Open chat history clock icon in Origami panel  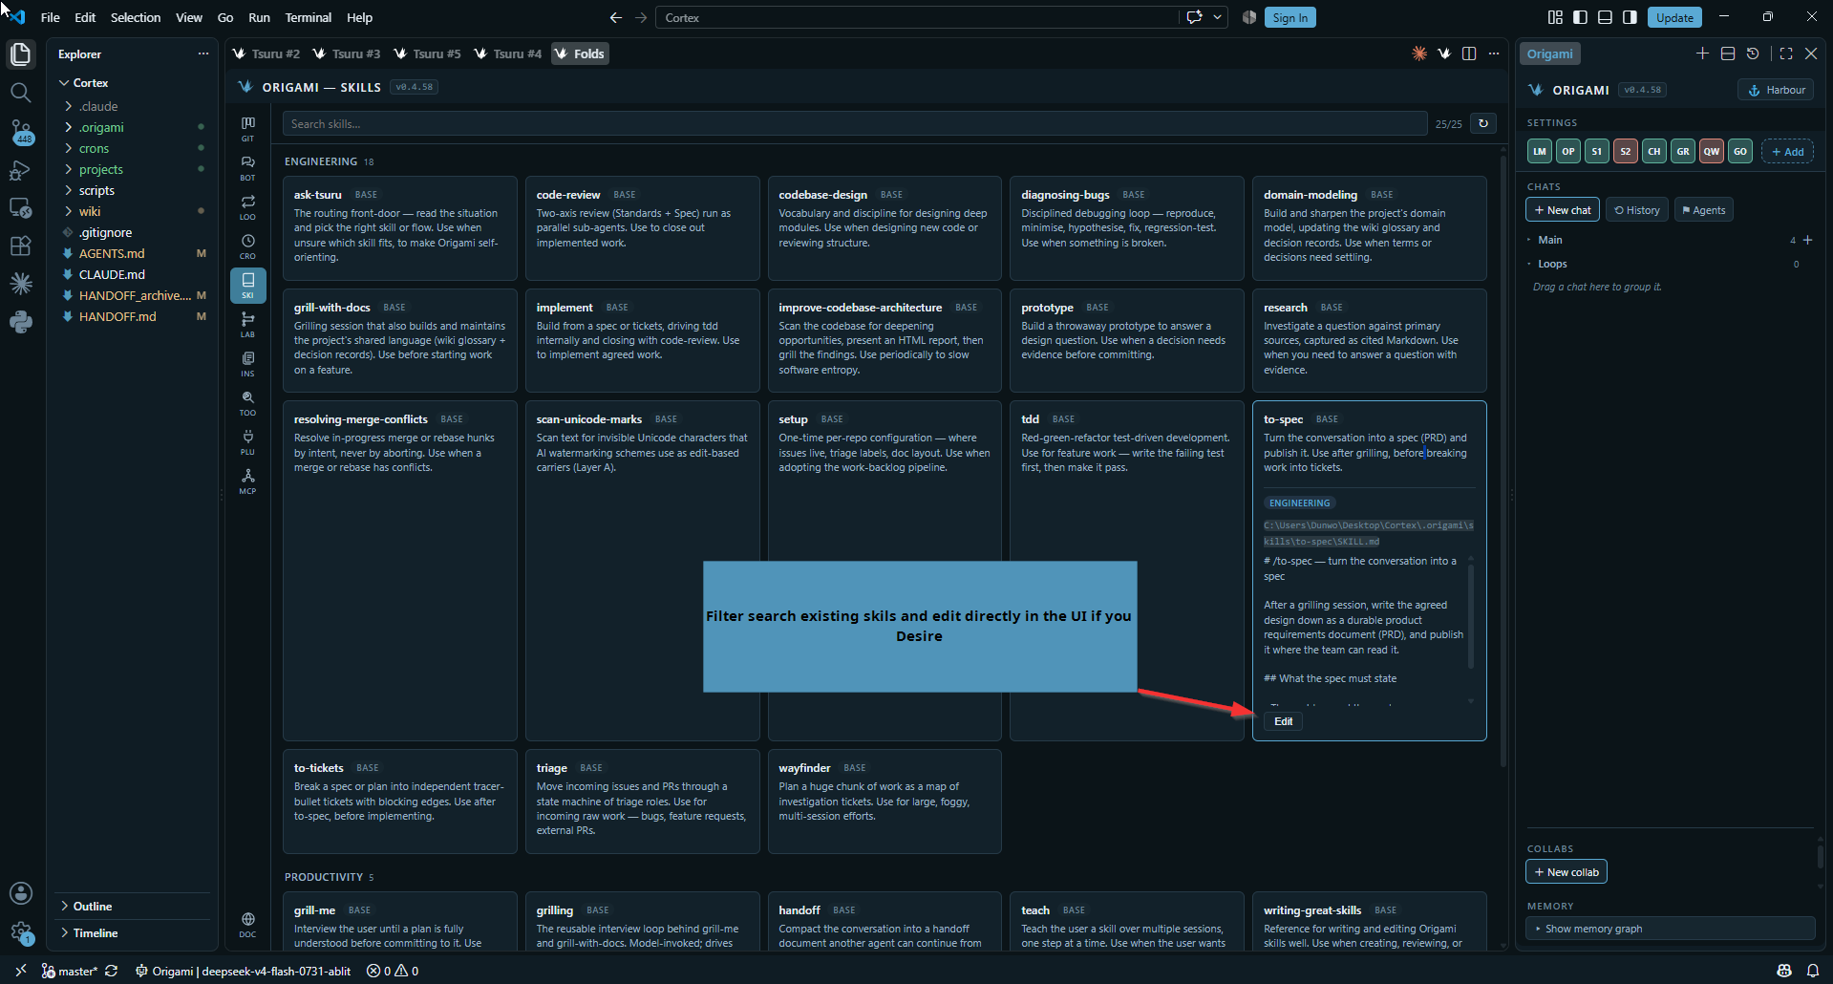point(1753,53)
